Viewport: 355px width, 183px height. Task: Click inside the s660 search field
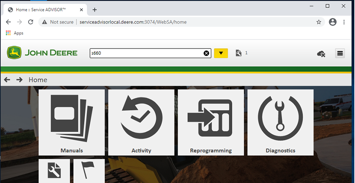pyautogui.click(x=146, y=53)
